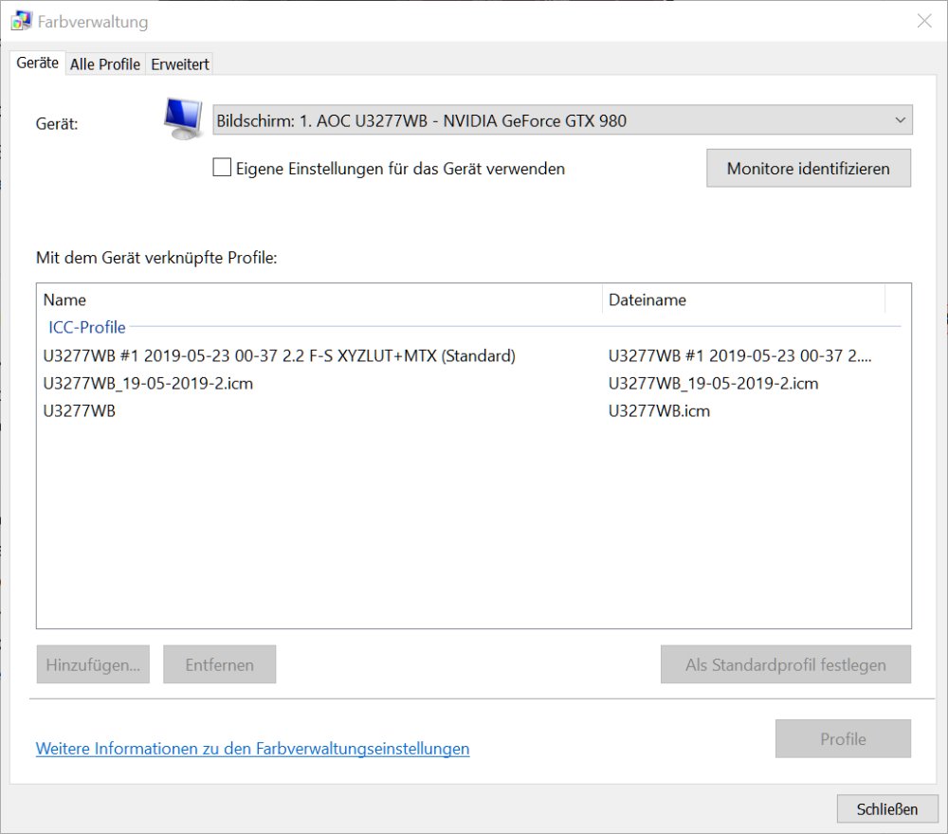Click the monitor icon next to Gerät
Image resolution: width=948 pixels, height=834 pixels.
coord(183,118)
